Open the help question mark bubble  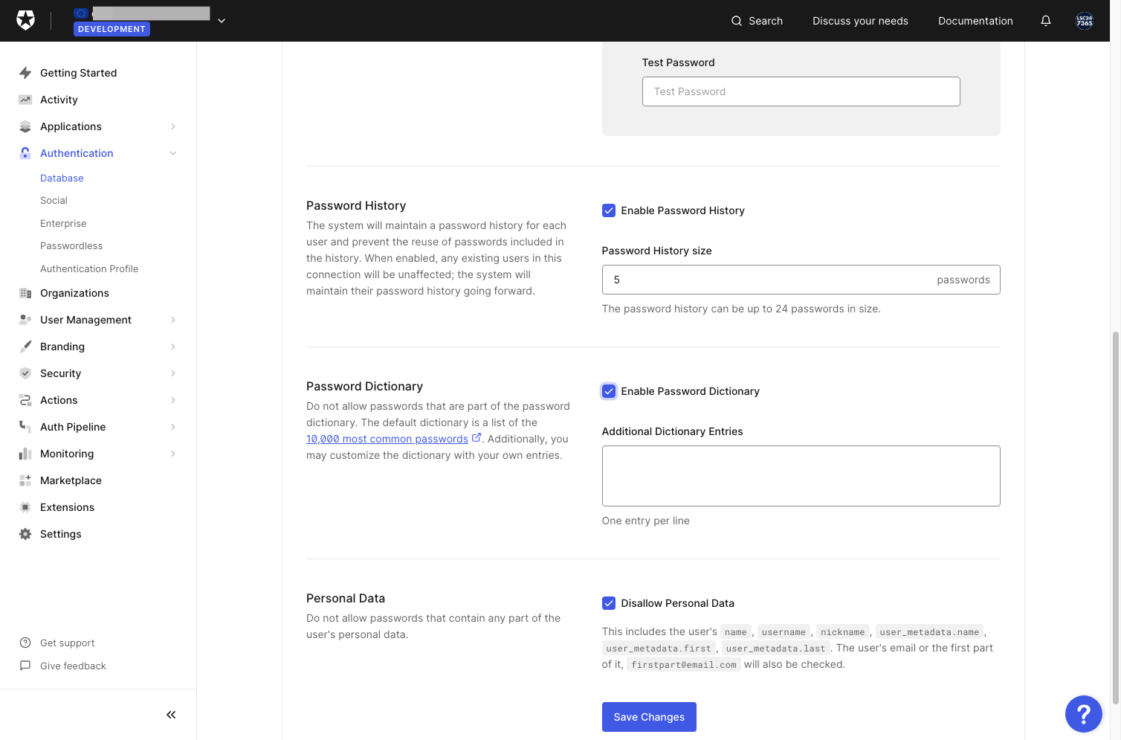1084,714
